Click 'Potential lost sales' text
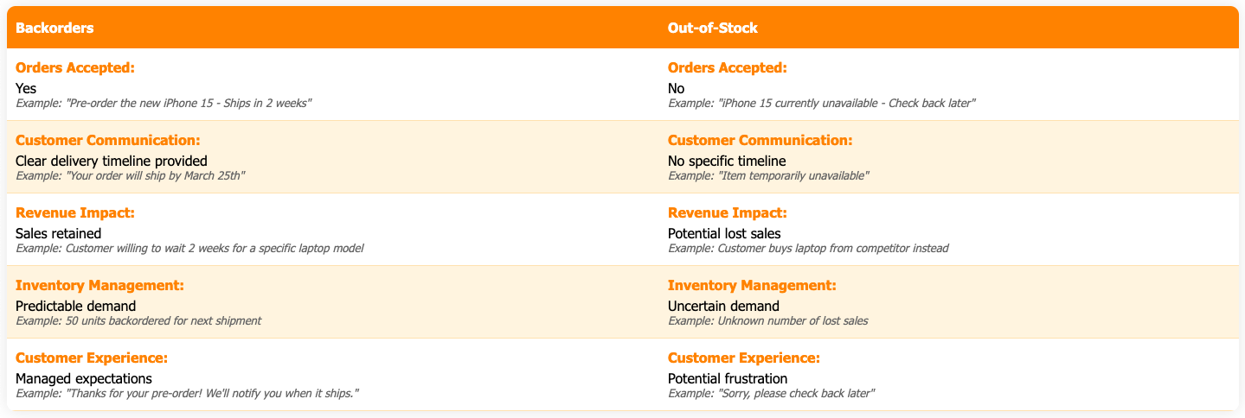Screen dimensions: 1245x418 coord(724,233)
